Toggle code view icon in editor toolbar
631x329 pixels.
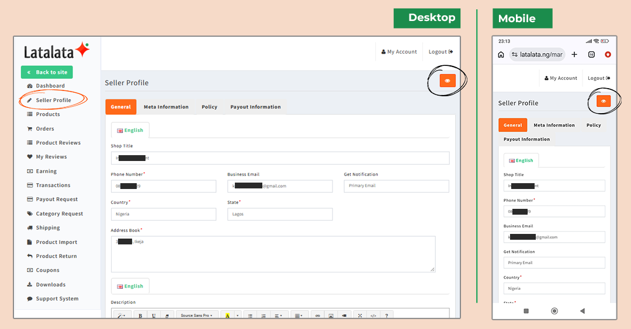click(x=373, y=316)
